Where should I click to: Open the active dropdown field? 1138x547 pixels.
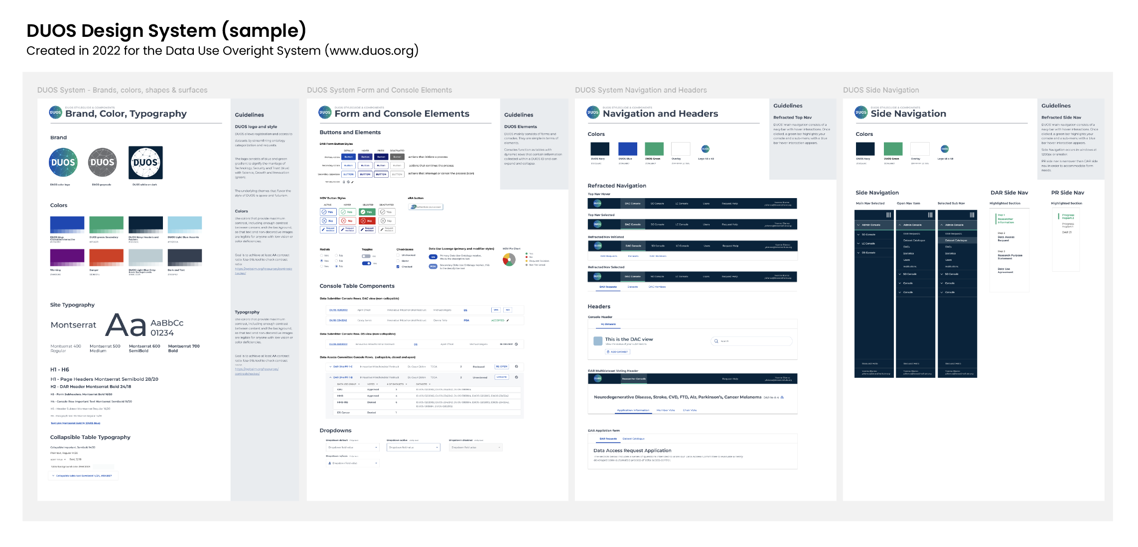[x=413, y=447]
